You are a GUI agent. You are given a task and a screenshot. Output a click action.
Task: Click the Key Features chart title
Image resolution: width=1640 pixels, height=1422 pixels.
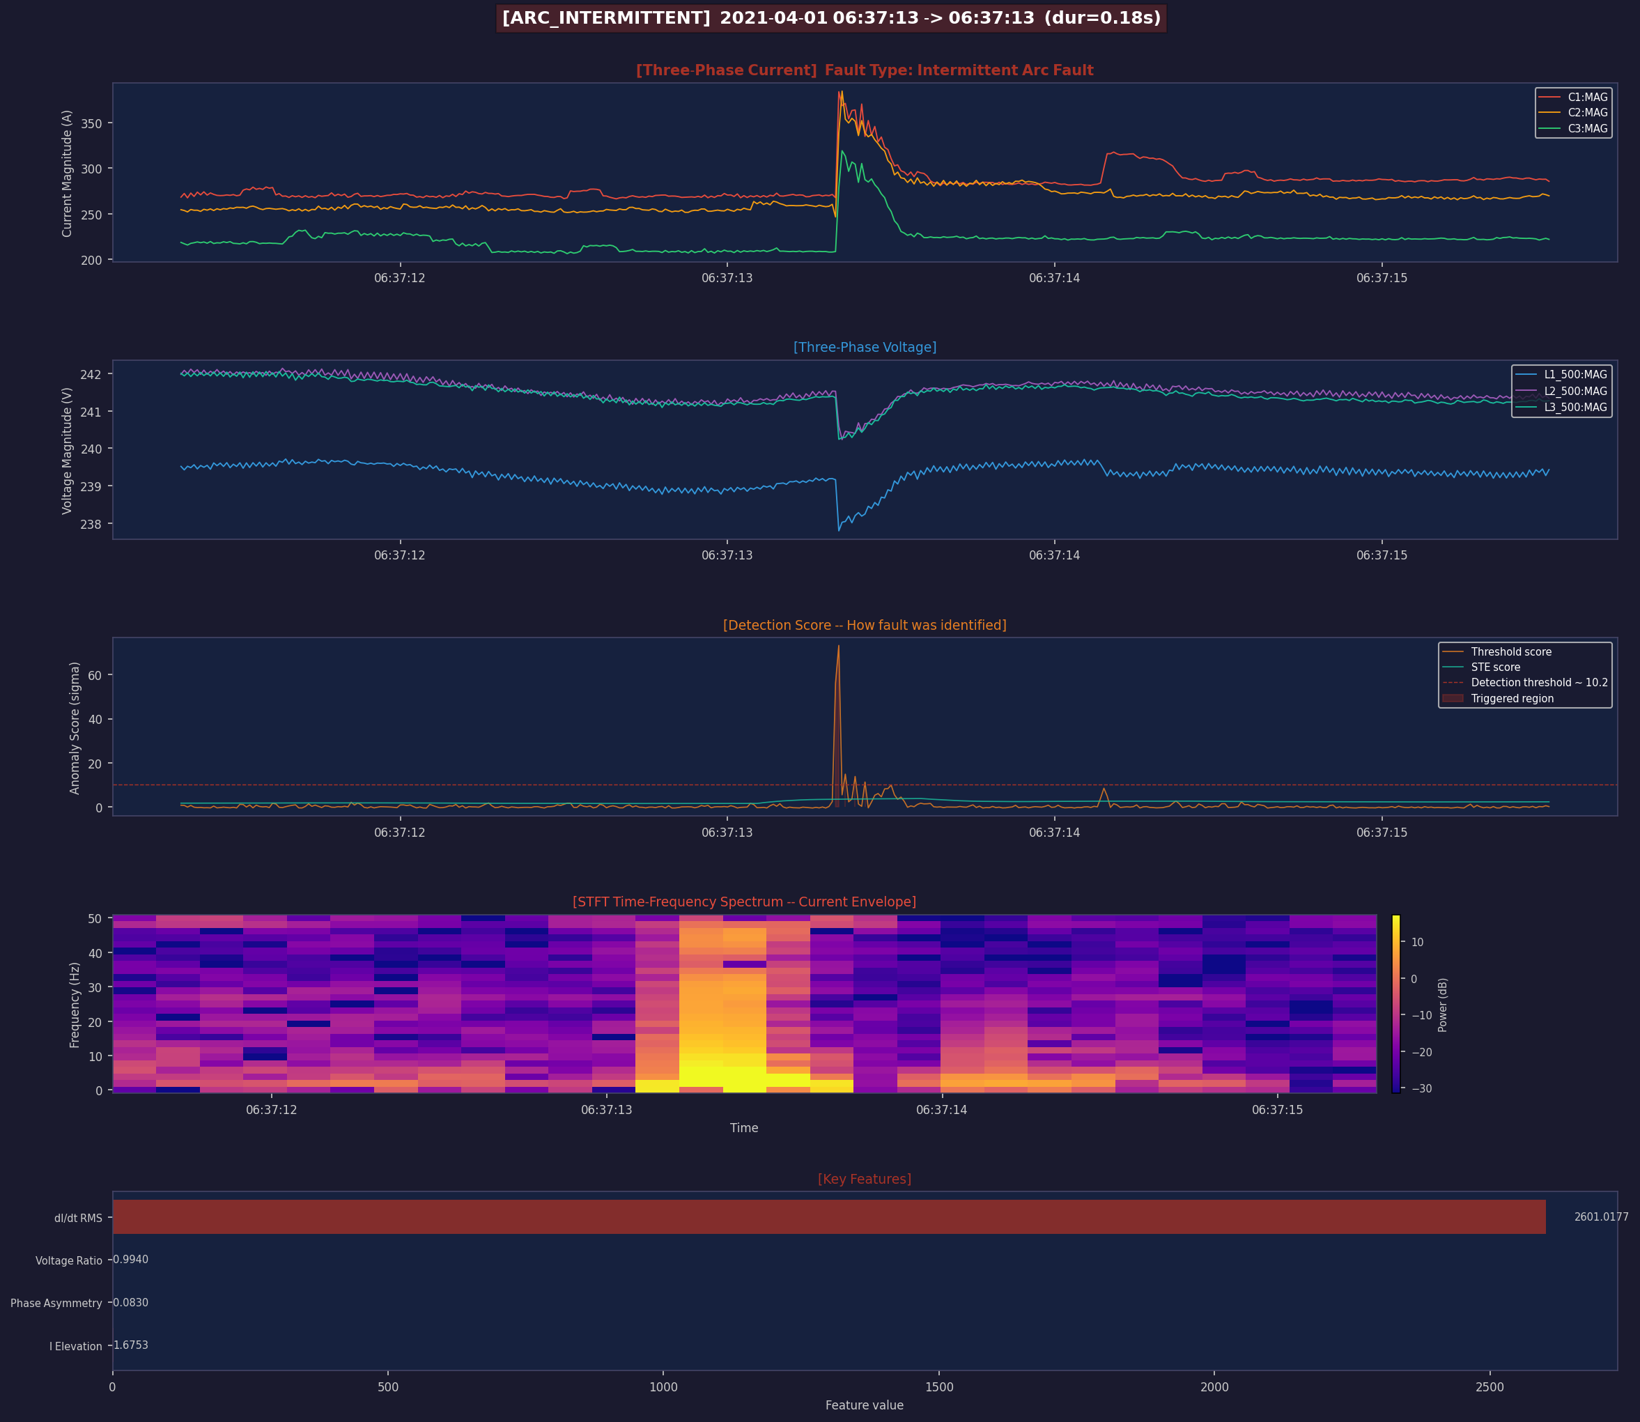pos(864,1179)
